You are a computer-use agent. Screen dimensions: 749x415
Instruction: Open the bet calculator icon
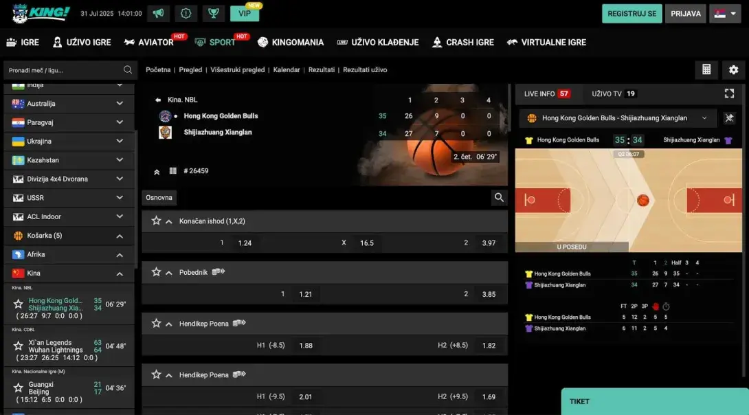point(706,69)
